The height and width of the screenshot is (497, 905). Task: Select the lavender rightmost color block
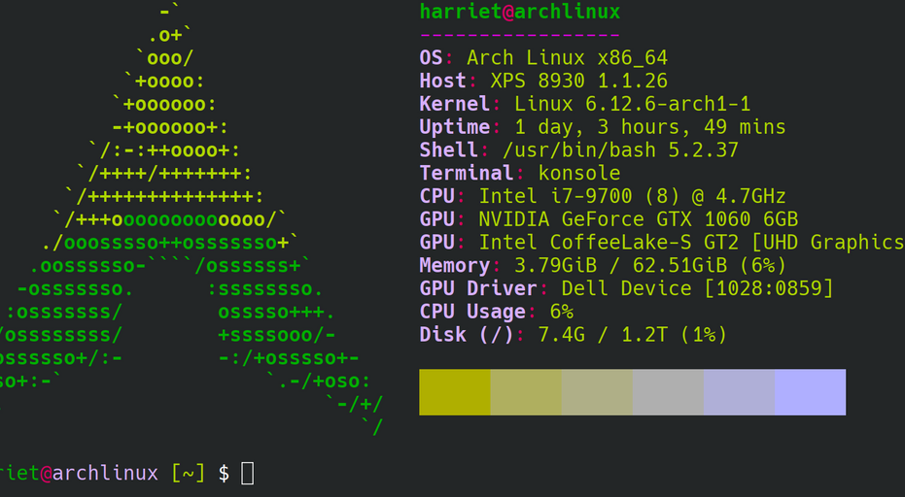(x=811, y=392)
